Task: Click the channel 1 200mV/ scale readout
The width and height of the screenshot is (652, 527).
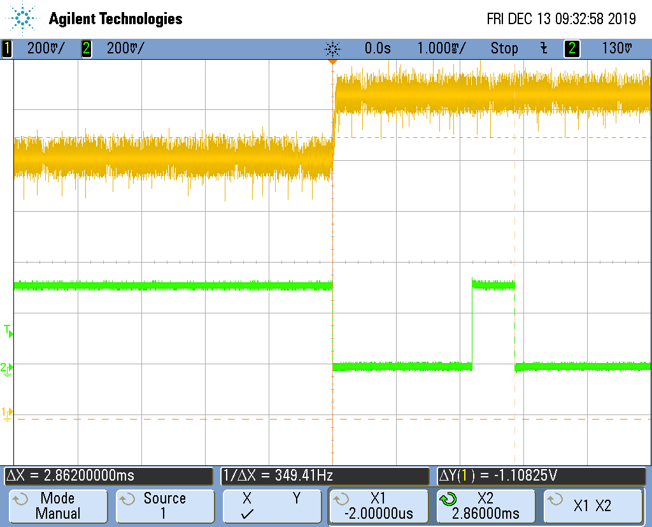Action: (x=46, y=48)
